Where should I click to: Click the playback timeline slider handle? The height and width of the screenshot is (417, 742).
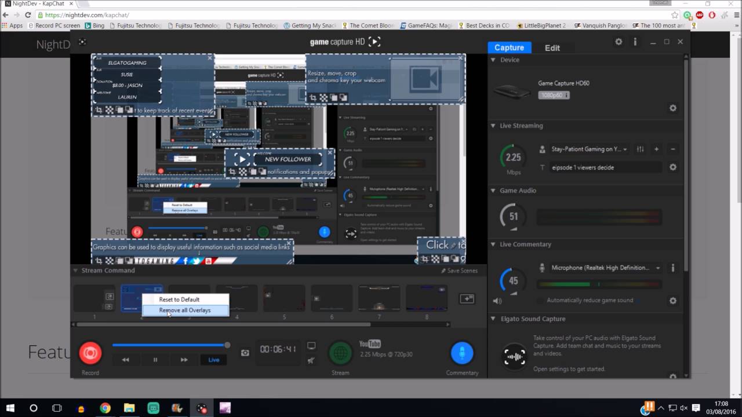pos(227,345)
